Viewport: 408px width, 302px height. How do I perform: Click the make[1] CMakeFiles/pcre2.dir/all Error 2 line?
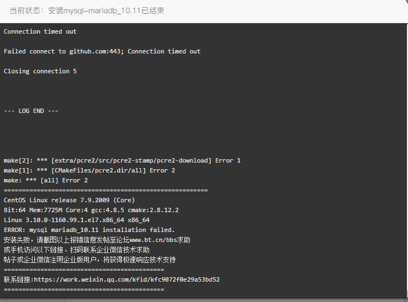pos(89,170)
